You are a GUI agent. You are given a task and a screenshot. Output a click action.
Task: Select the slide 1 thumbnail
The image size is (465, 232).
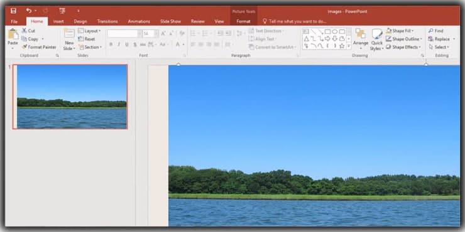70,97
